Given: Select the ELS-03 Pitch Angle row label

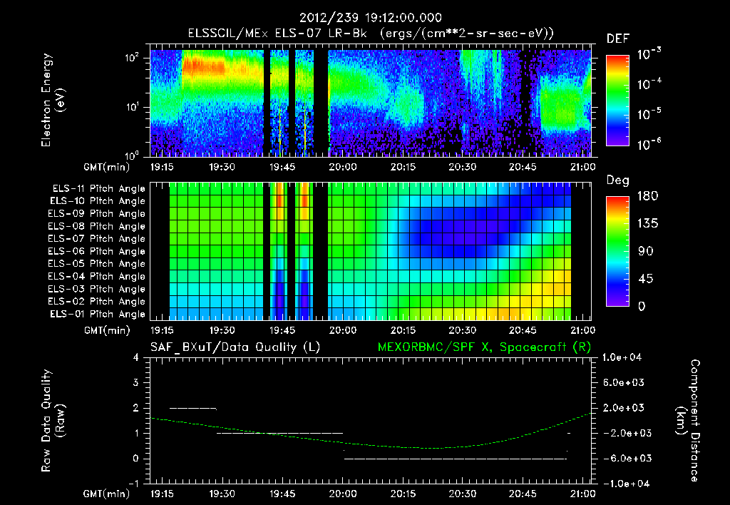Looking at the screenshot, I should (97, 289).
